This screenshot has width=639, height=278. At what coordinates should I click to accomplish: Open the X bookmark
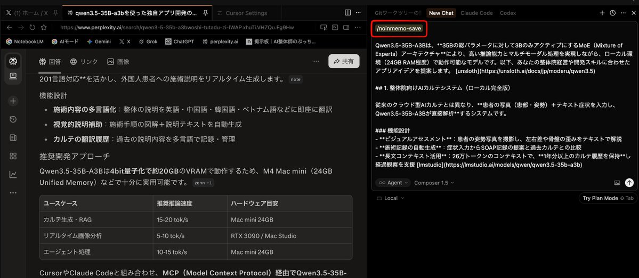point(125,42)
